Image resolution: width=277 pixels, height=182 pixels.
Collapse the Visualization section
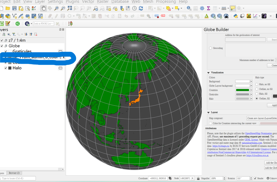coord(209,73)
